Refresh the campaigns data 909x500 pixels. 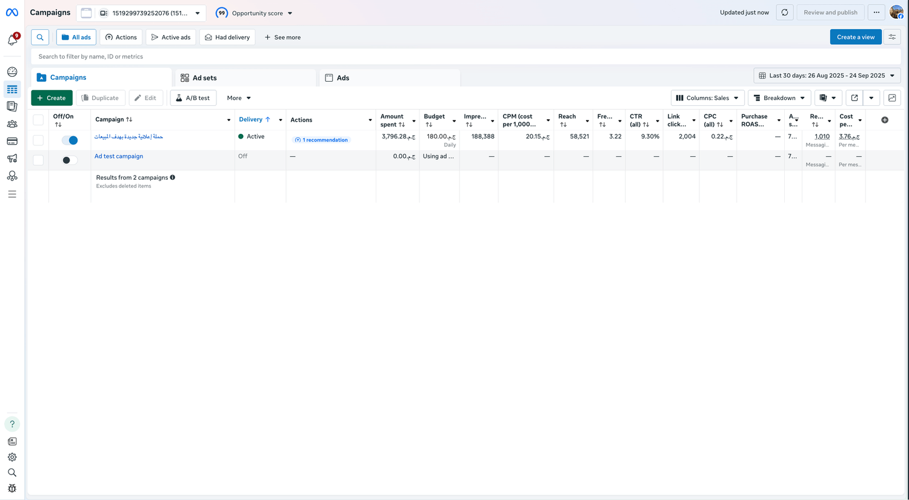(x=784, y=13)
